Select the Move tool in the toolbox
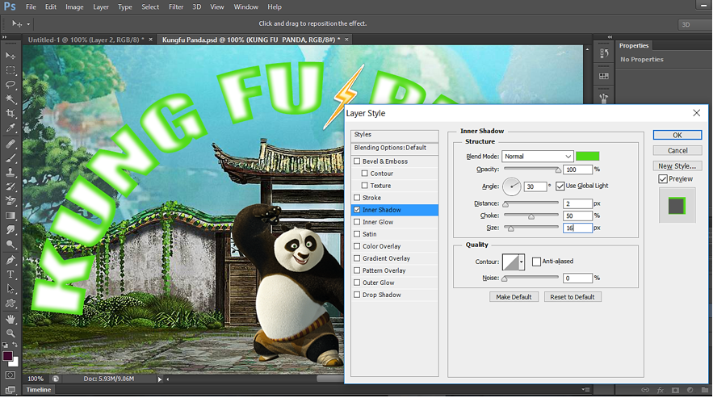 click(10, 56)
